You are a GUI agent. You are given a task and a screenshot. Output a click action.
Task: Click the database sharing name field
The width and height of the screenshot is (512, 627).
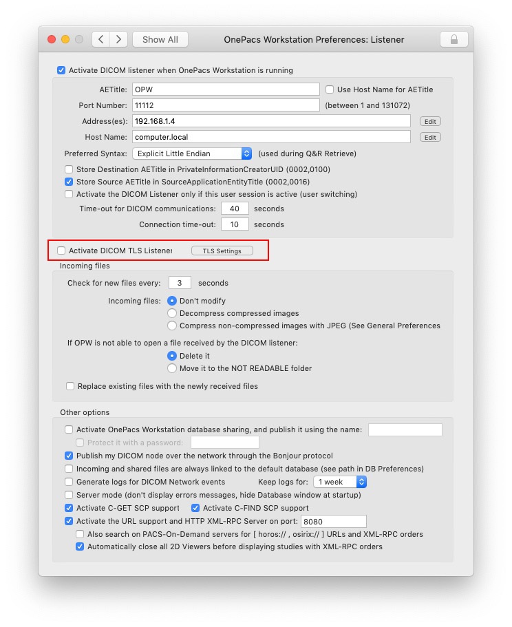(x=405, y=430)
